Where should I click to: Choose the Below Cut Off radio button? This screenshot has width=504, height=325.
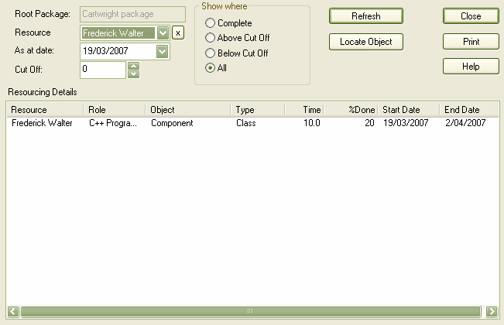[x=211, y=53]
